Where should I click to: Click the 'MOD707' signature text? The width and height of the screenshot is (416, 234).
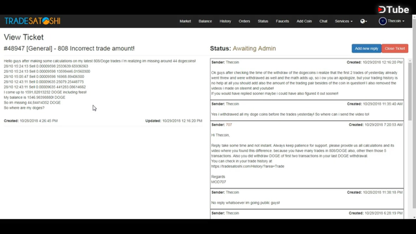(x=218, y=182)
